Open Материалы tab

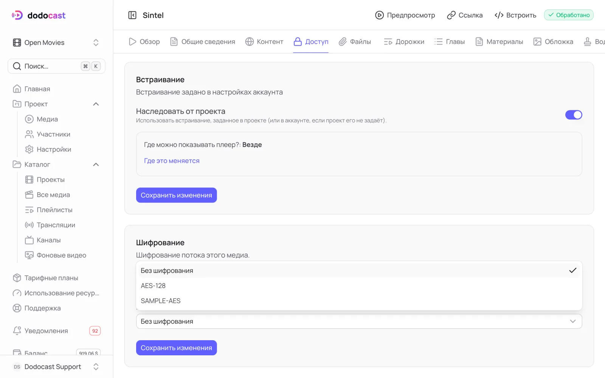pos(499,42)
